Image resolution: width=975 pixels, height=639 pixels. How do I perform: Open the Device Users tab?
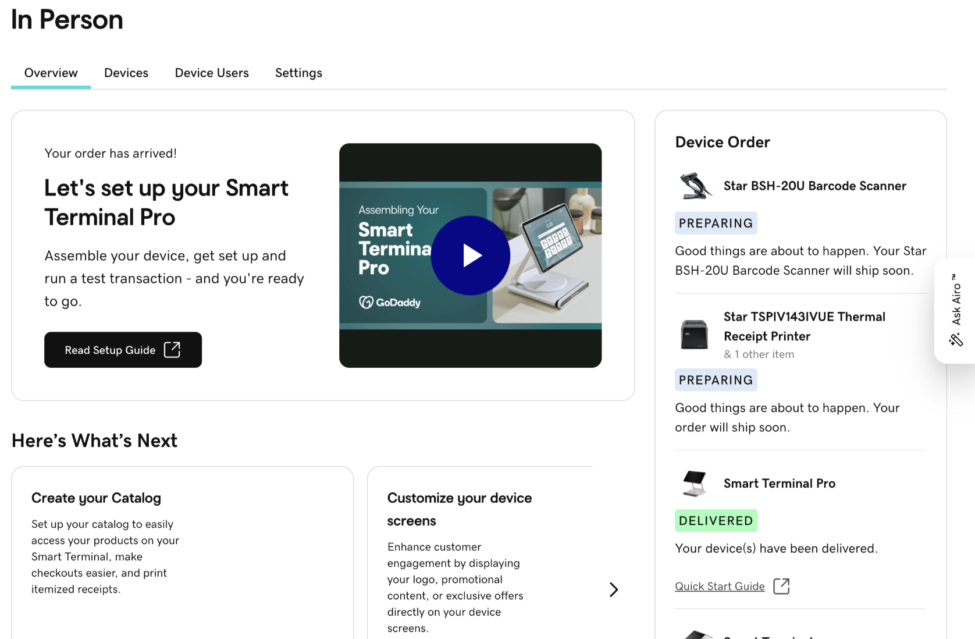pos(212,73)
